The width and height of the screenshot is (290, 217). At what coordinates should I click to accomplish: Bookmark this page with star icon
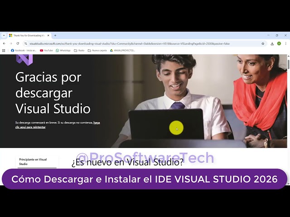(x=263, y=43)
